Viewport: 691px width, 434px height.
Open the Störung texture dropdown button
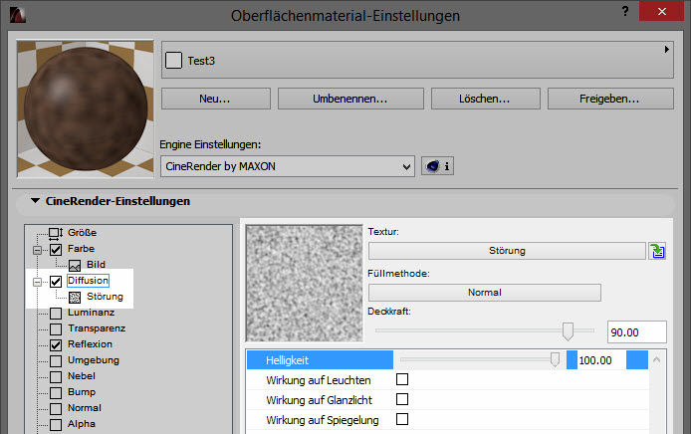(x=507, y=251)
